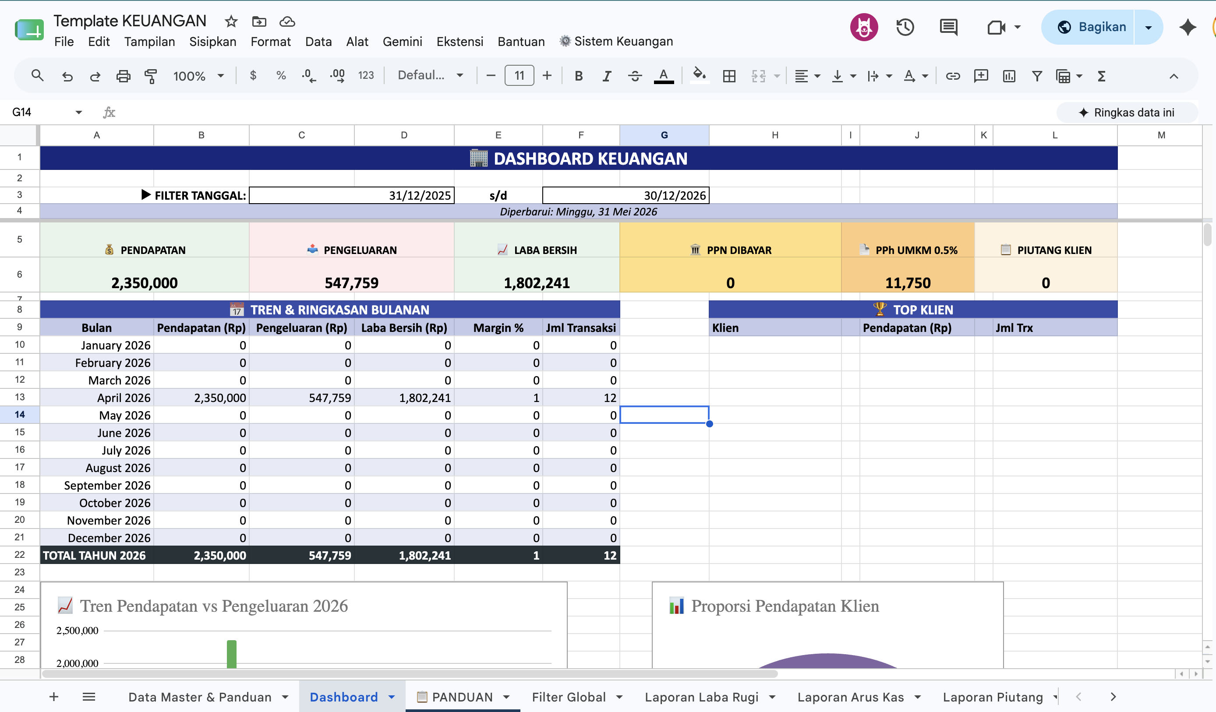Click Ringkas data ini button
1216x712 pixels.
coord(1127,113)
